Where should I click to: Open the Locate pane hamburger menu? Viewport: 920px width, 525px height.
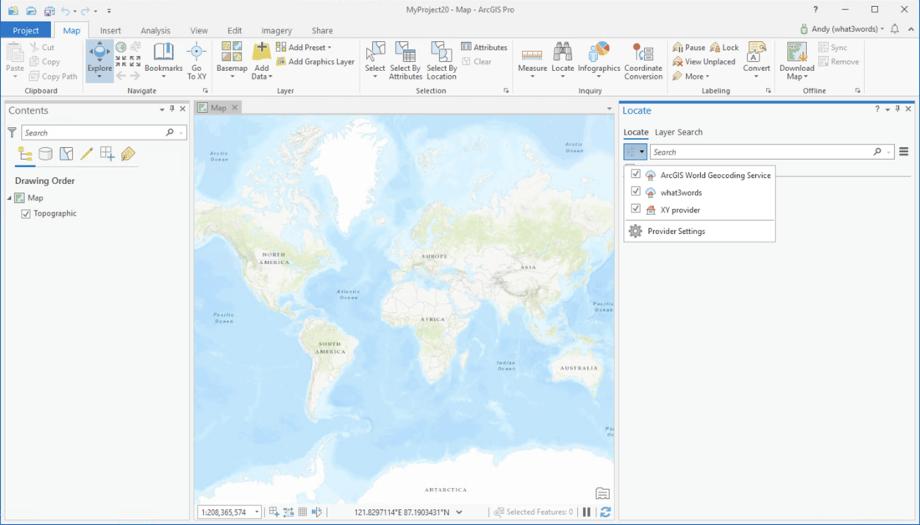[x=903, y=152]
